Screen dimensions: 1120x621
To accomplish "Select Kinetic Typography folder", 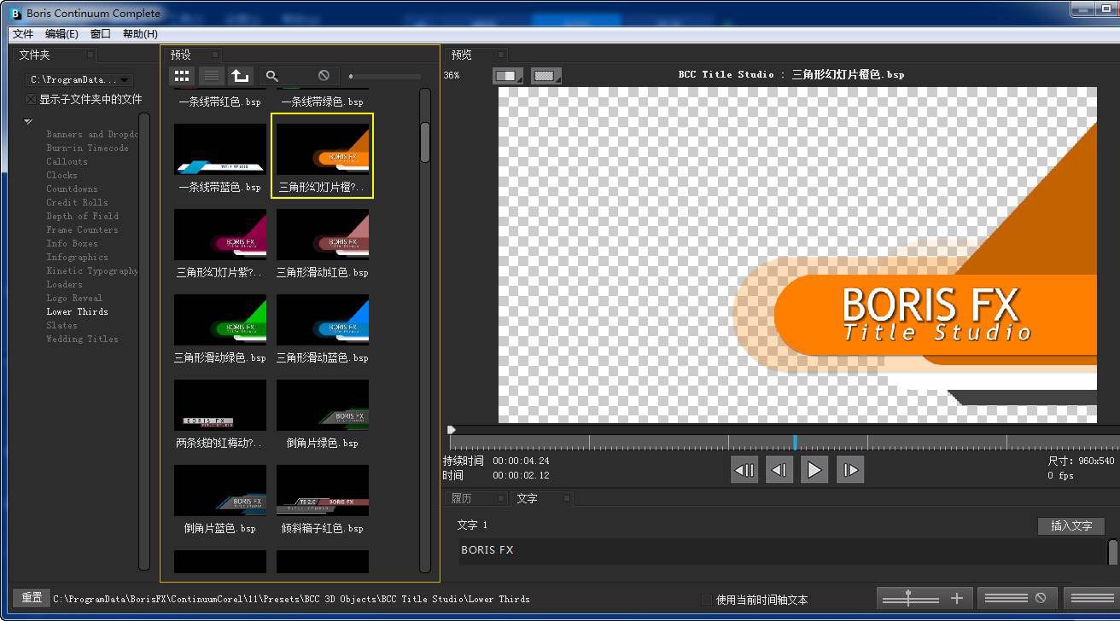I will [92, 270].
